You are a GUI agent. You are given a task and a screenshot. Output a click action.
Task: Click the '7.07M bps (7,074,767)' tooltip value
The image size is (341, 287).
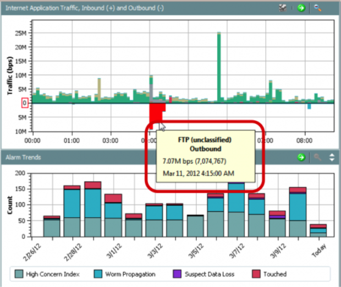195,161
